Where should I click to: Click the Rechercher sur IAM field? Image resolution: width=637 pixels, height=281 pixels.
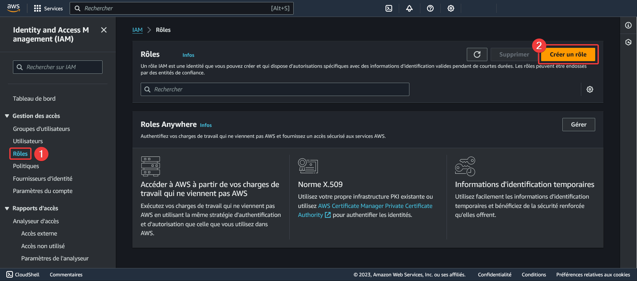click(58, 67)
